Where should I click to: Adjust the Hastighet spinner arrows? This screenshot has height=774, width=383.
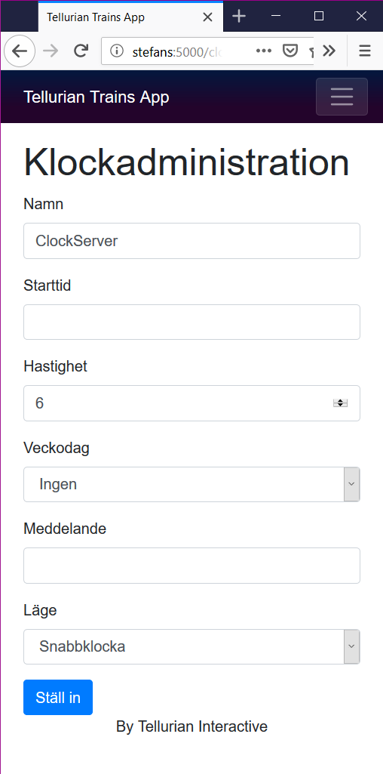pos(340,403)
